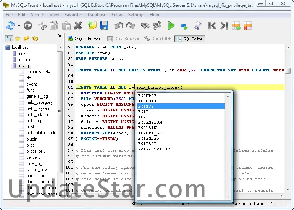294x210 pixels.
Task: Select the event table
Action: point(32,84)
